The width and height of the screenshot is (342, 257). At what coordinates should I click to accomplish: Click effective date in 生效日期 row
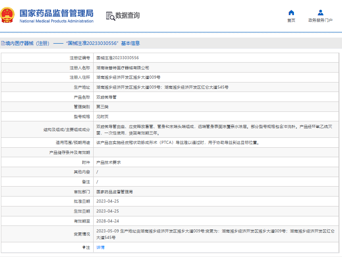coord(107,211)
